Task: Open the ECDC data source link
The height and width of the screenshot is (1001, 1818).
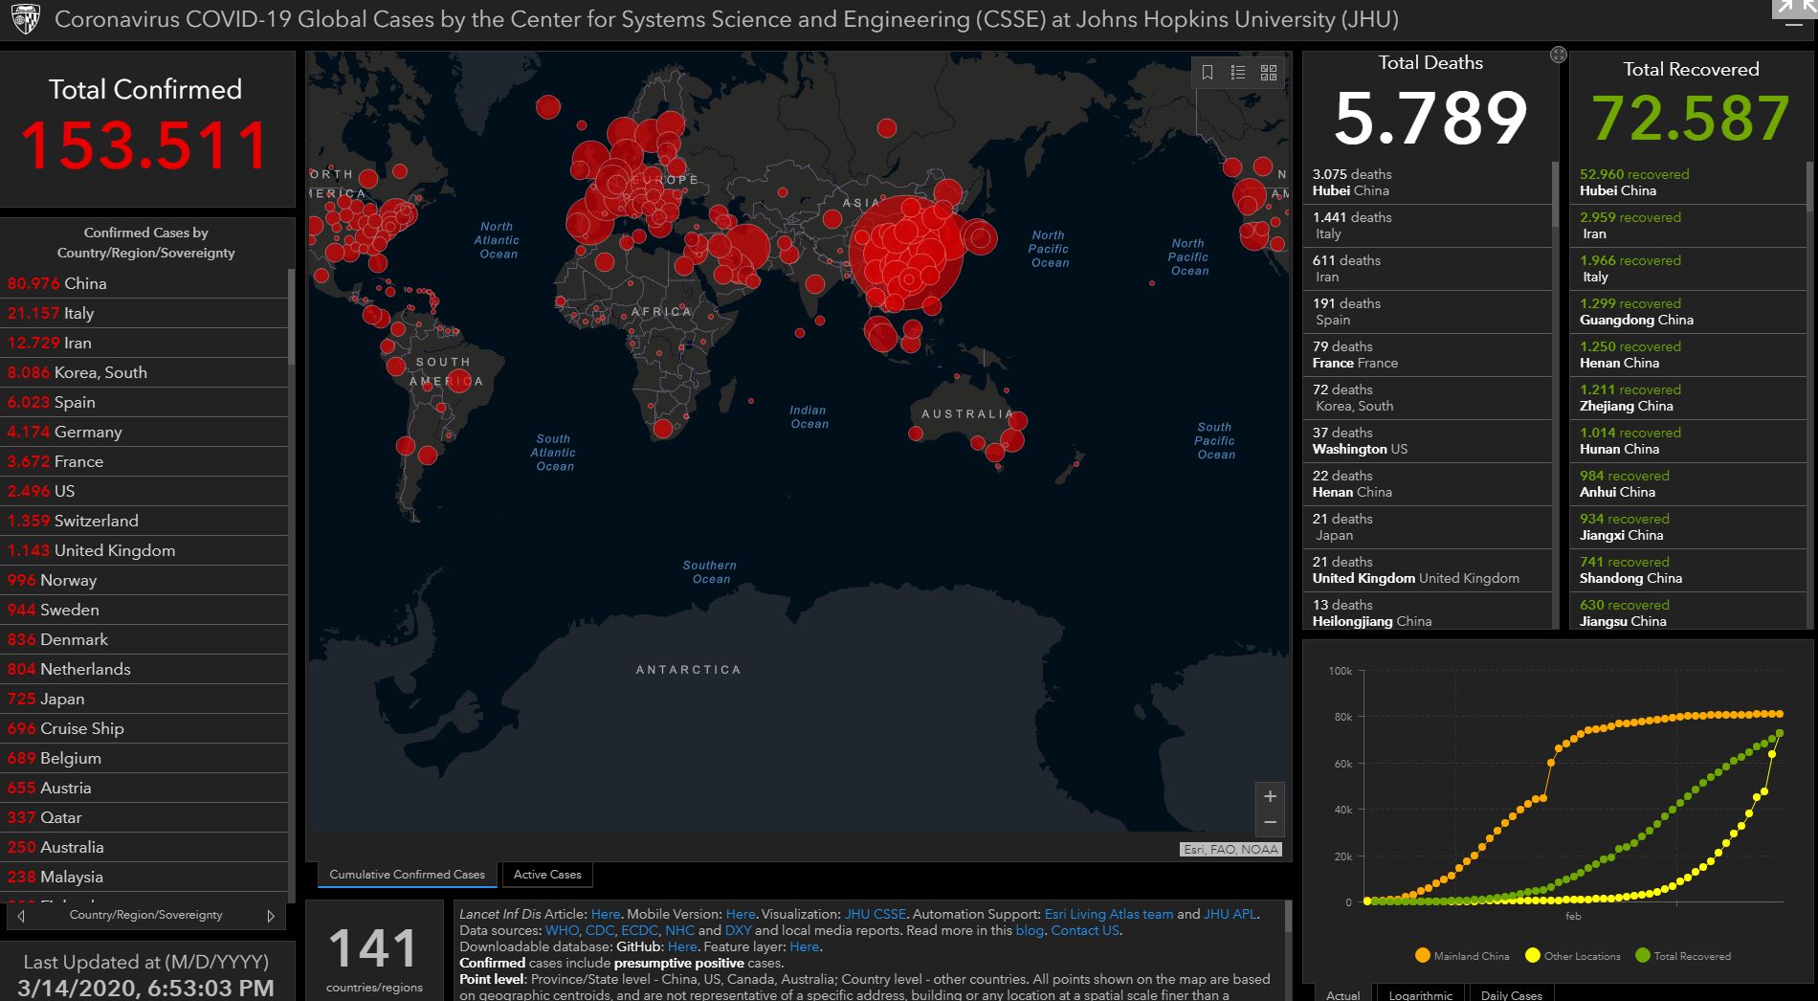Action: [x=639, y=930]
